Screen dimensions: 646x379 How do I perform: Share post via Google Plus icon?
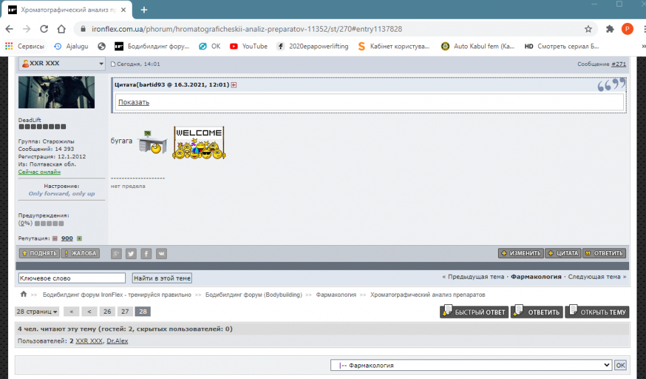point(116,254)
